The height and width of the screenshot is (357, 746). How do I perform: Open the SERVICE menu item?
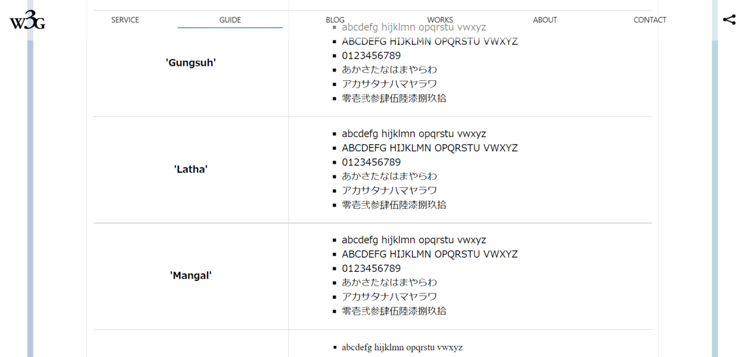125,20
